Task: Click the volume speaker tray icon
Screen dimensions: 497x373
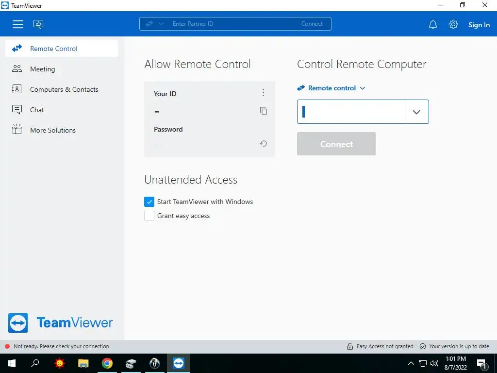Action: (434, 363)
